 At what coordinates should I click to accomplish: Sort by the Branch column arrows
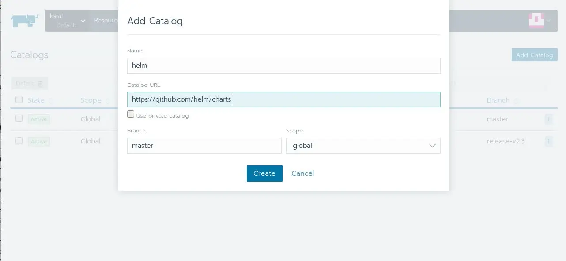pos(517,101)
